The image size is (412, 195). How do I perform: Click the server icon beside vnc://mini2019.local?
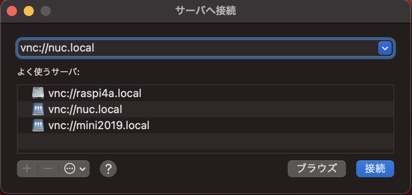point(38,125)
